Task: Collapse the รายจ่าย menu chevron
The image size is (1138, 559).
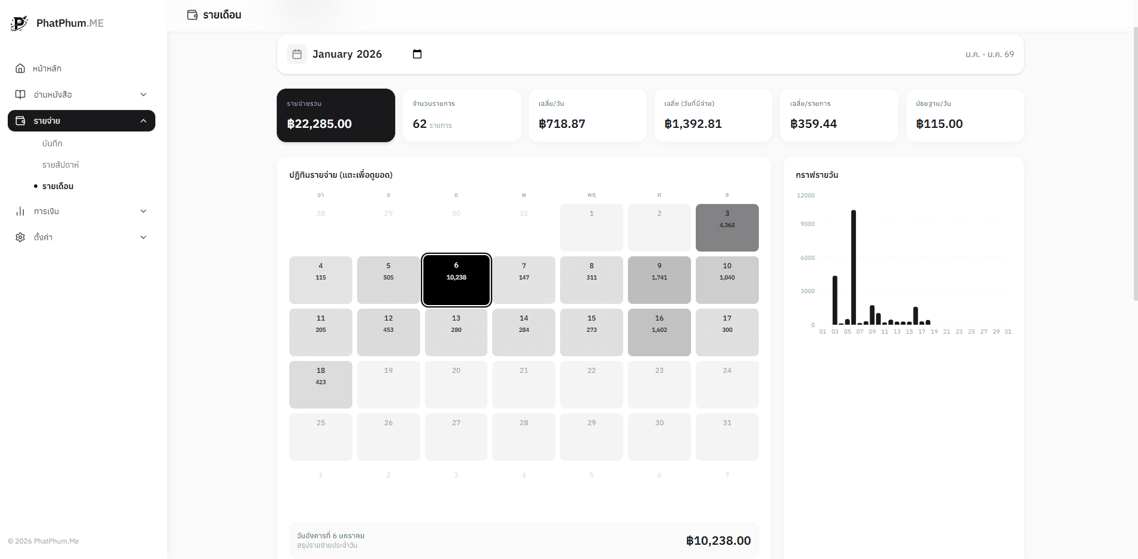Action: click(x=143, y=121)
